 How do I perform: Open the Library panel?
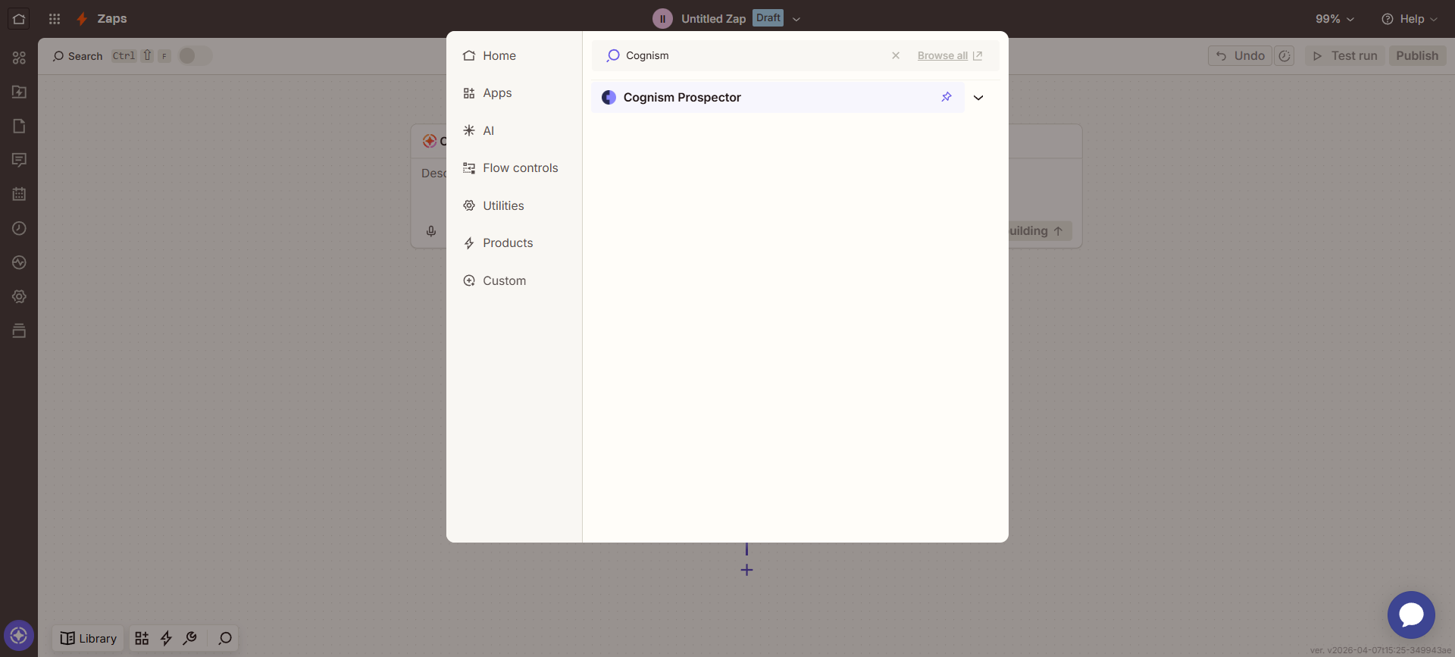tap(89, 638)
